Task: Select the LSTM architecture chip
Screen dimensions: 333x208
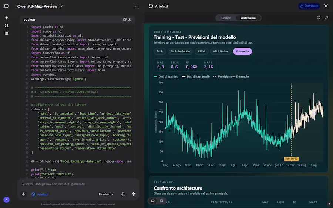Action: (202, 51)
